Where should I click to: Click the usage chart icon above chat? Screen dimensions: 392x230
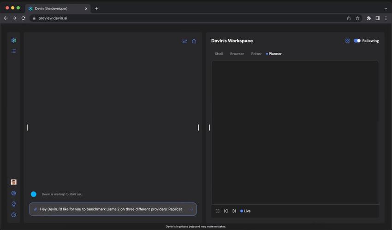(185, 41)
